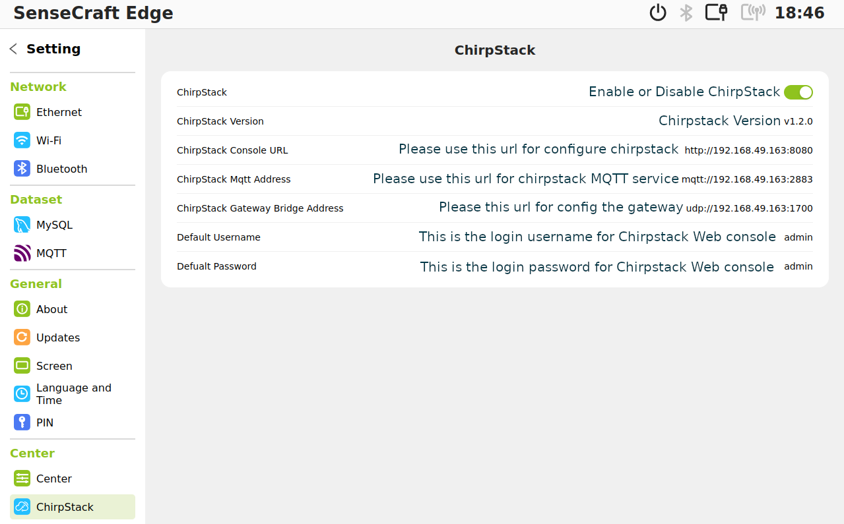Click the admin value in Defualt Password row
Image resolution: width=844 pixels, height=524 pixels.
coord(798,266)
